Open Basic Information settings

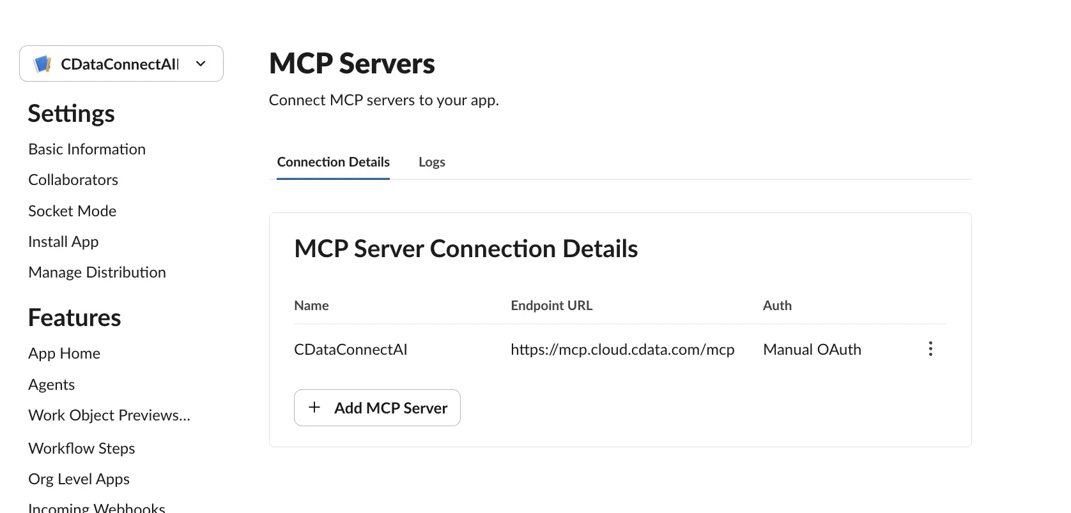[x=87, y=149]
